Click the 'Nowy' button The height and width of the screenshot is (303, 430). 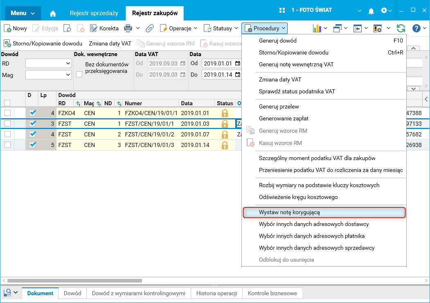(x=16, y=28)
